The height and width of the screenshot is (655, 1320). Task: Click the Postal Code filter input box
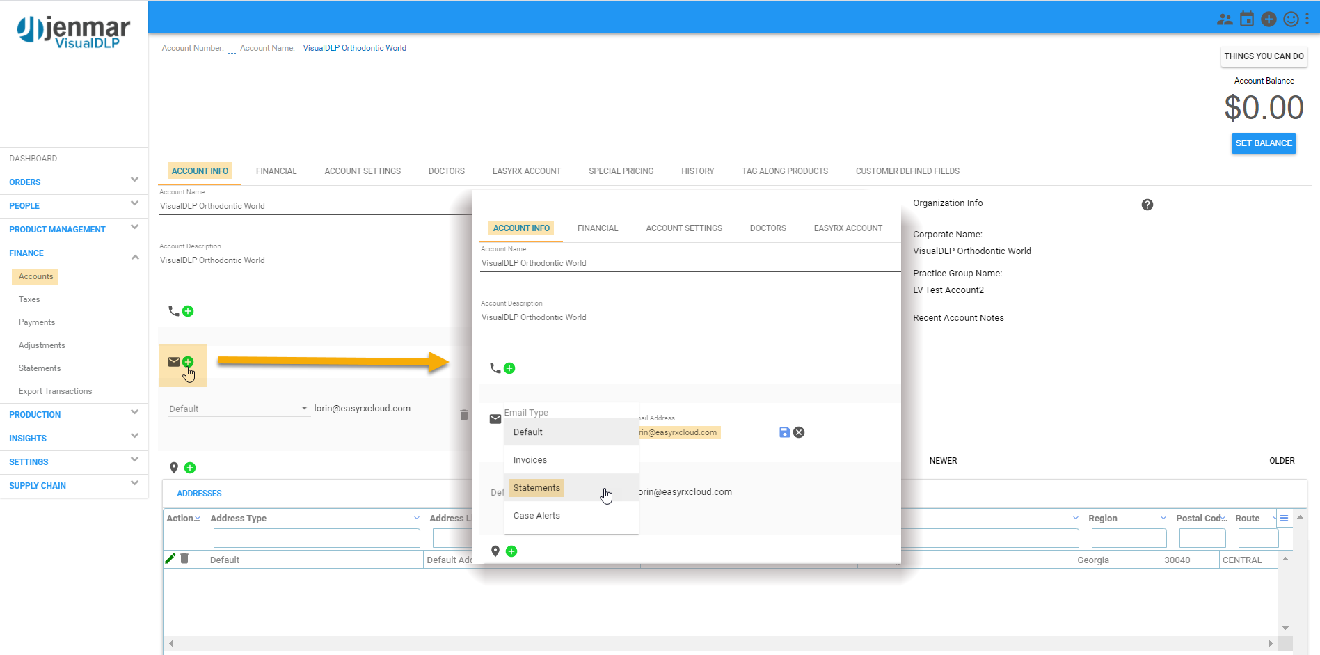point(1202,538)
